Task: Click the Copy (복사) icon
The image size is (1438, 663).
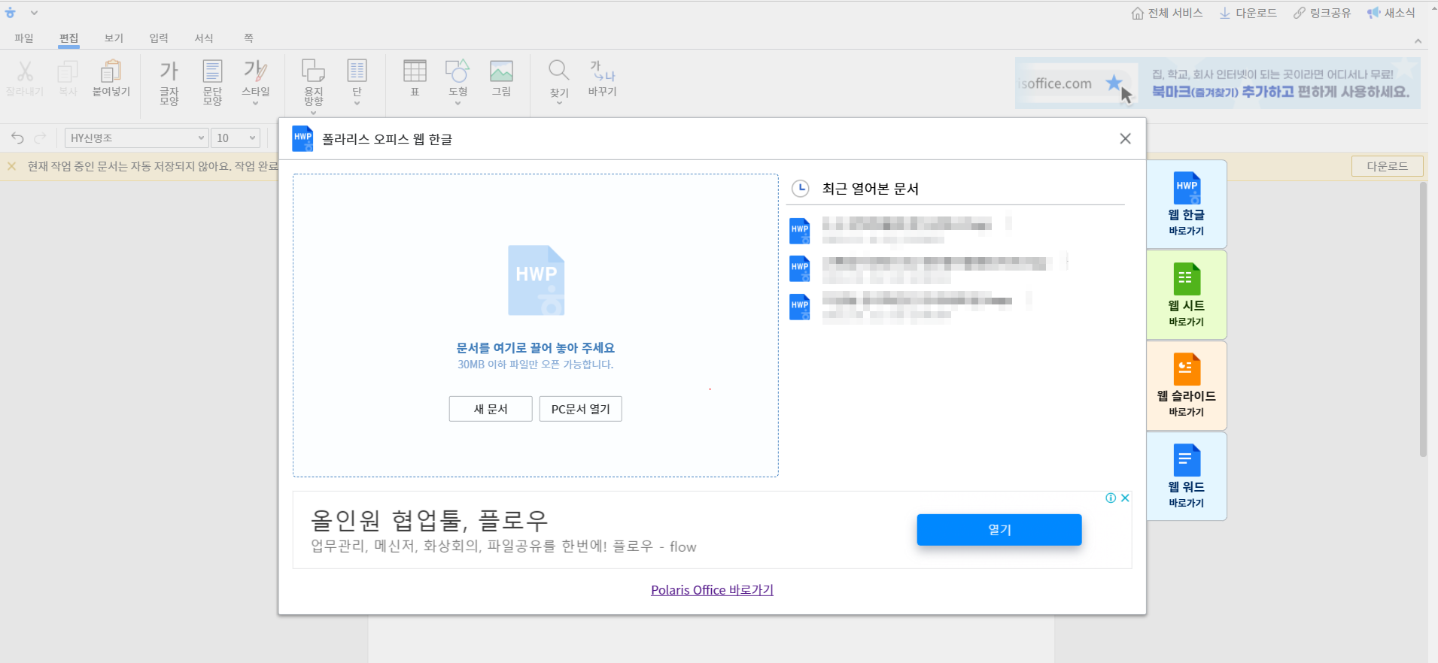Action: click(68, 71)
